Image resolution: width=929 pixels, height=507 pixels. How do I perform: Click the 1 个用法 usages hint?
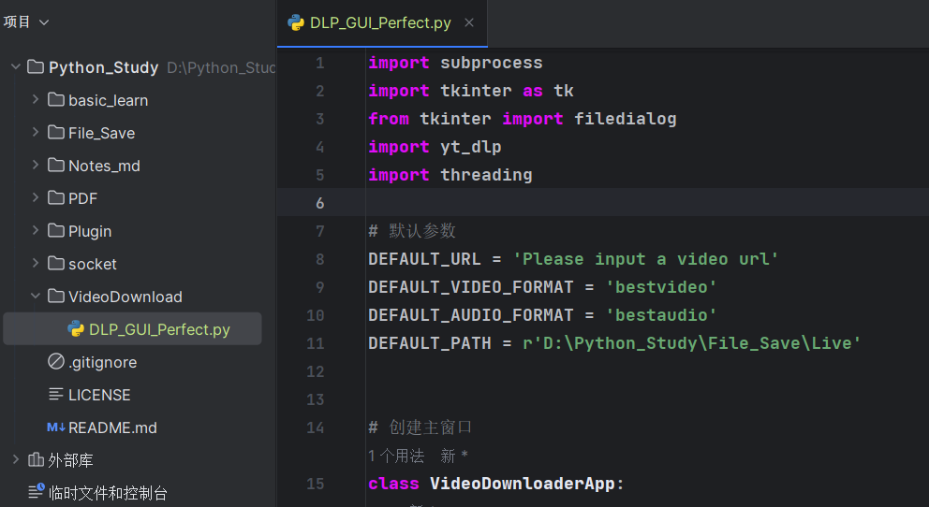pyautogui.click(x=396, y=456)
